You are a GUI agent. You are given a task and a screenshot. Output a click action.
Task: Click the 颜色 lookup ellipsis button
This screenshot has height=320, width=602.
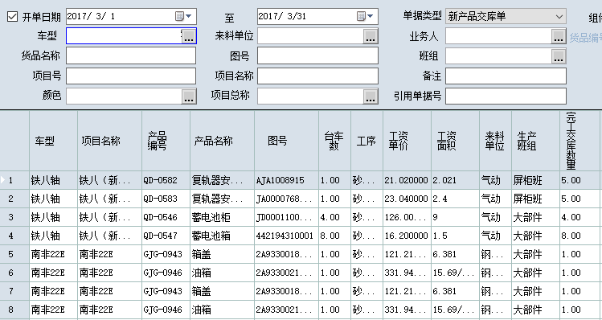[189, 96]
